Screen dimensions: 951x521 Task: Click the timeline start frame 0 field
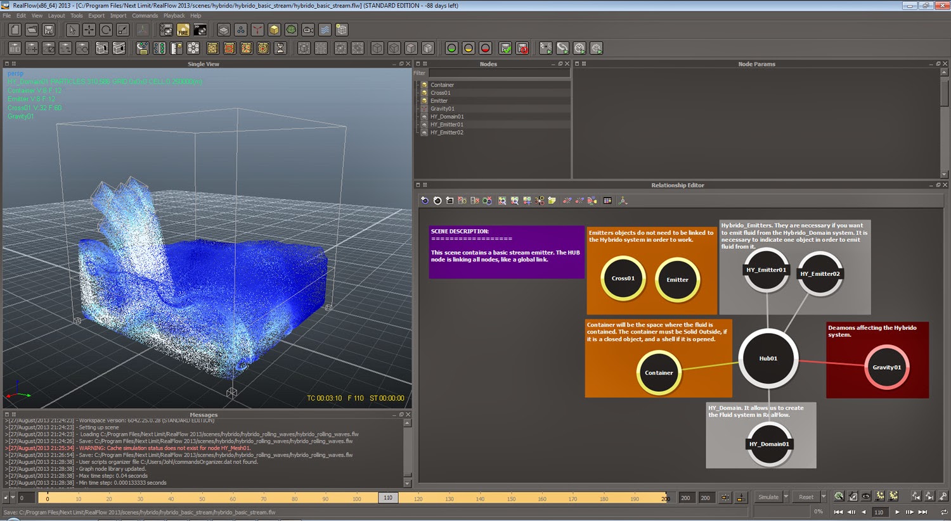25,498
